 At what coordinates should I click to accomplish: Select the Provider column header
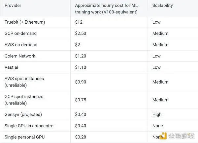(13, 5)
